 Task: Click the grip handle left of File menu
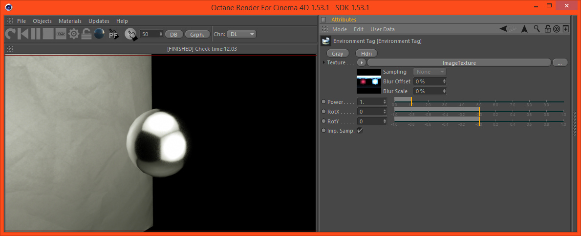click(x=10, y=21)
